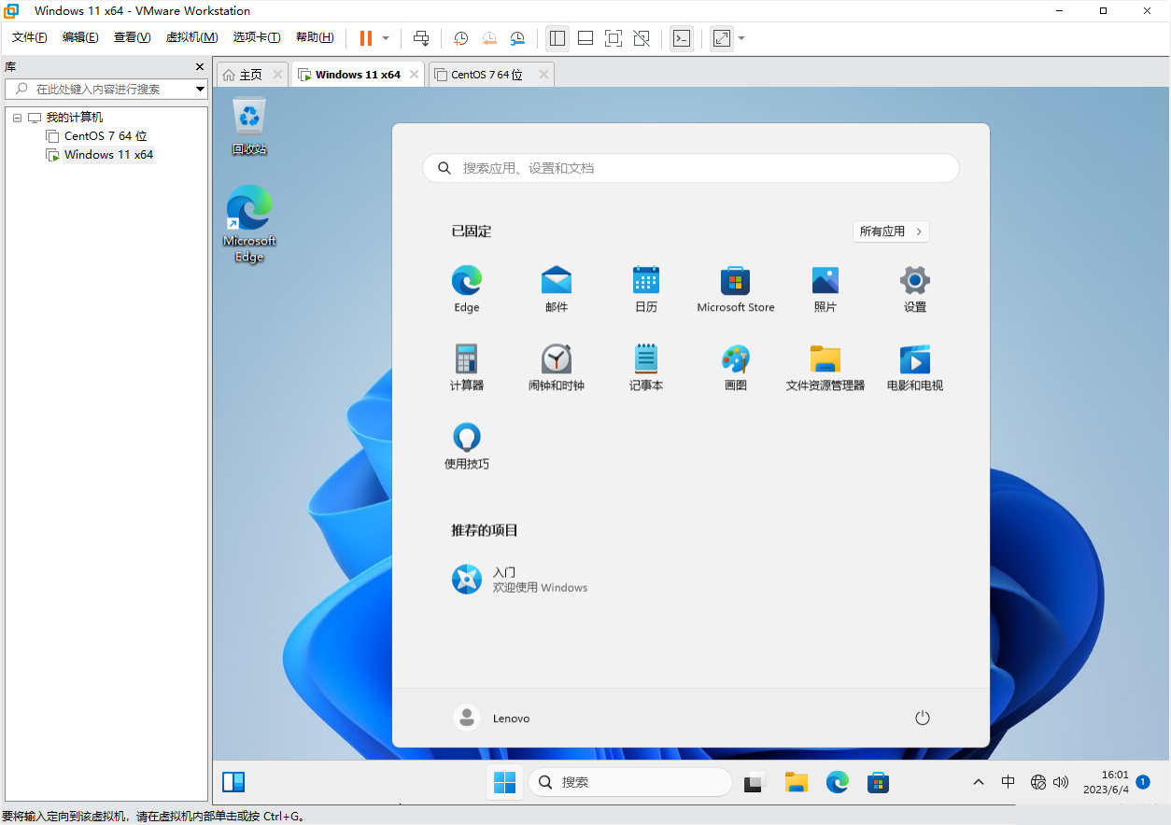The width and height of the screenshot is (1171, 825).
Task: Open the 文件(F) menu
Action: click(30, 37)
